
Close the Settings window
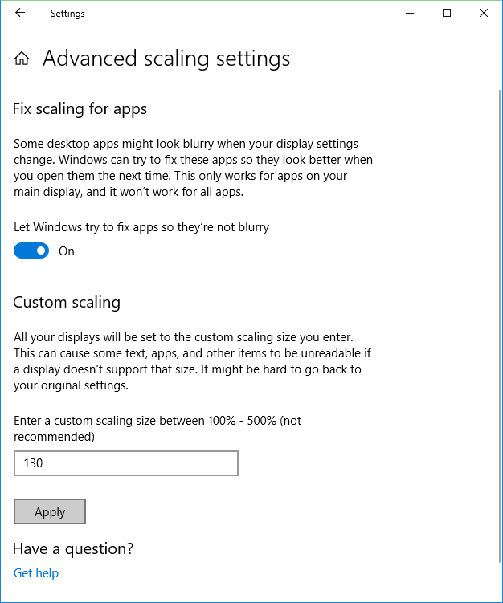tap(484, 13)
